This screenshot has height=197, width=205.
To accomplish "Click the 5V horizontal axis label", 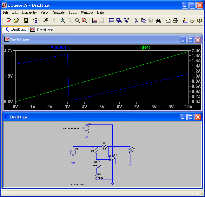I will pos(102,107).
